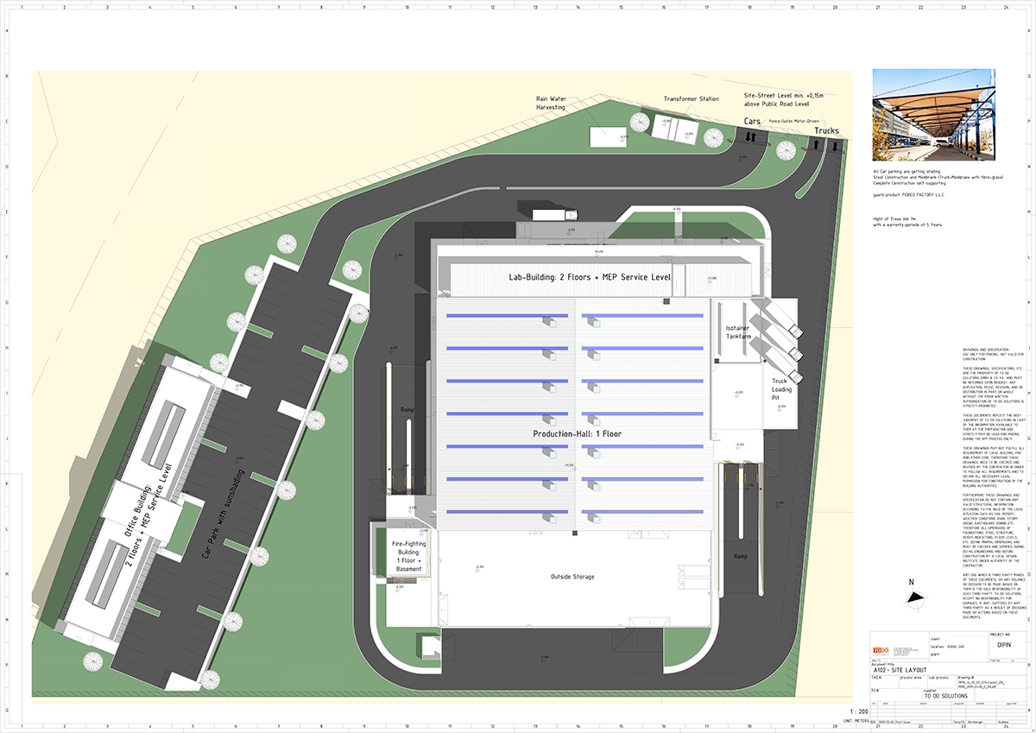Click the Cars entrance direction arrows
This screenshot has height=733, width=1036.
(750, 136)
